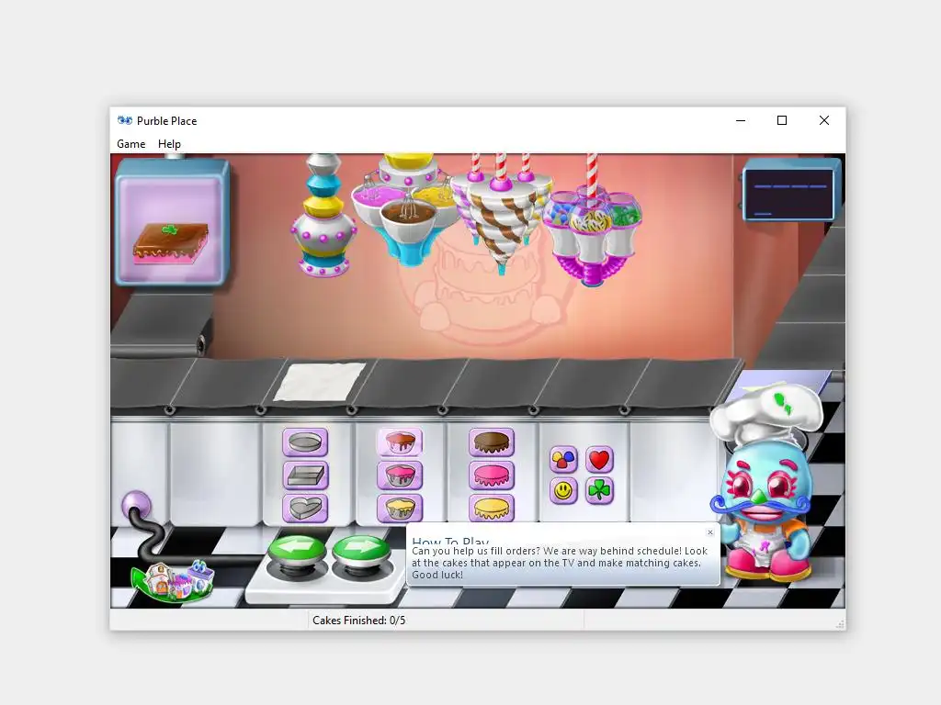The height and width of the screenshot is (705, 941).
Task: Add the green clover decoration
Action: coord(599,491)
